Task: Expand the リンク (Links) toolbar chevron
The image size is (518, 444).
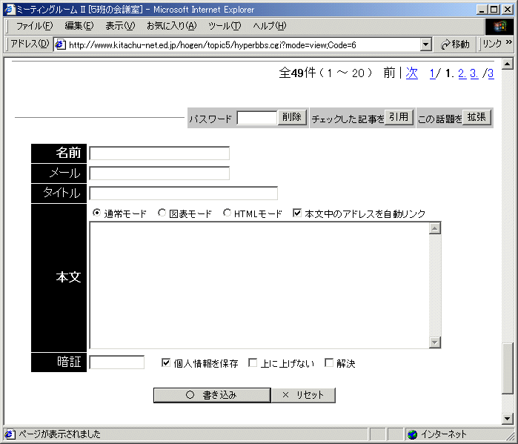Action: pos(509,42)
